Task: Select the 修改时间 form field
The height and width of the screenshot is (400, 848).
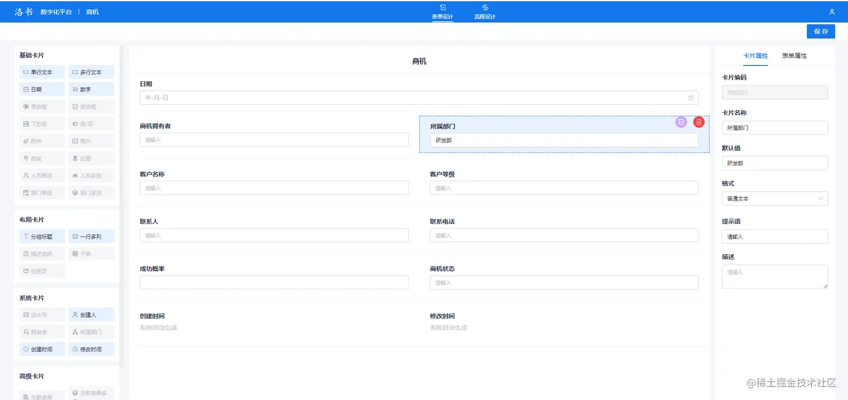Action: click(x=564, y=322)
